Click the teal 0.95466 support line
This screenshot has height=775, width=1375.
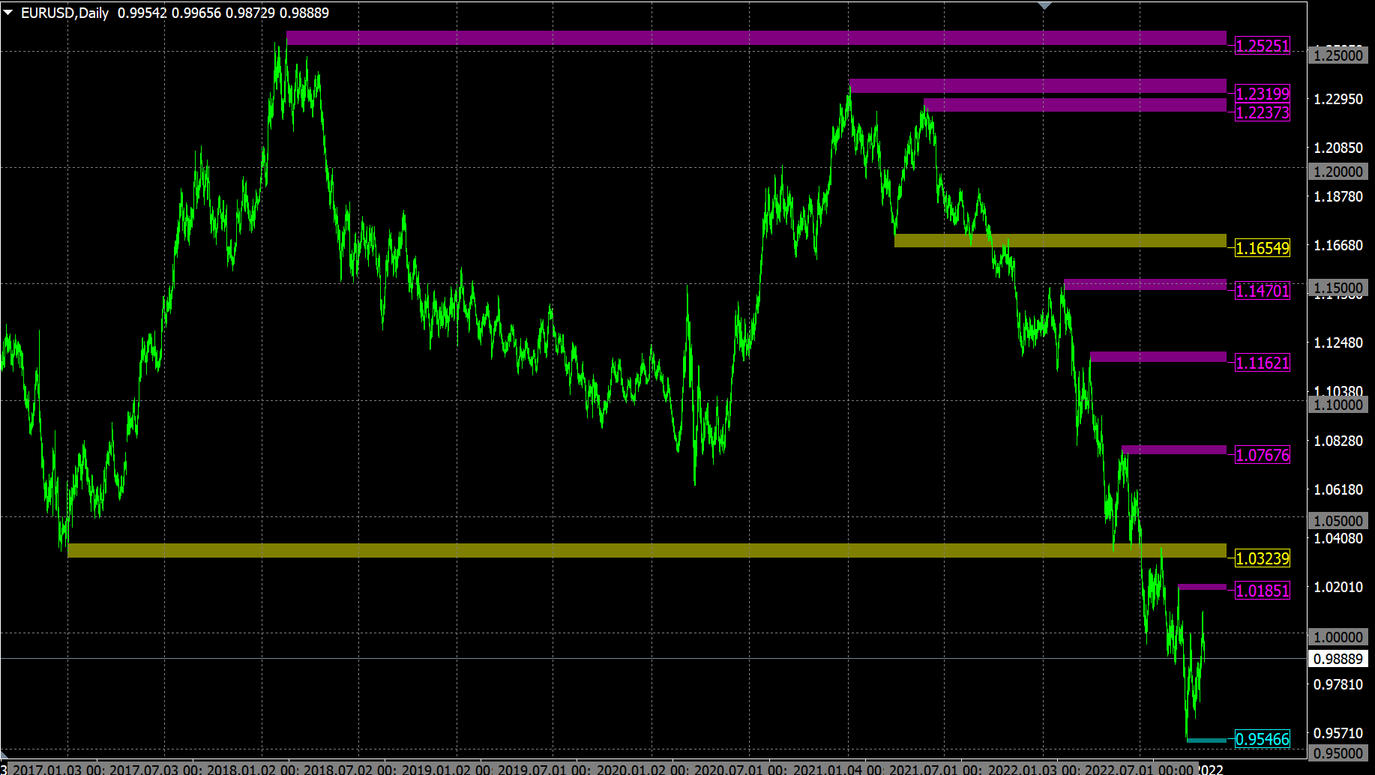click(1207, 741)
